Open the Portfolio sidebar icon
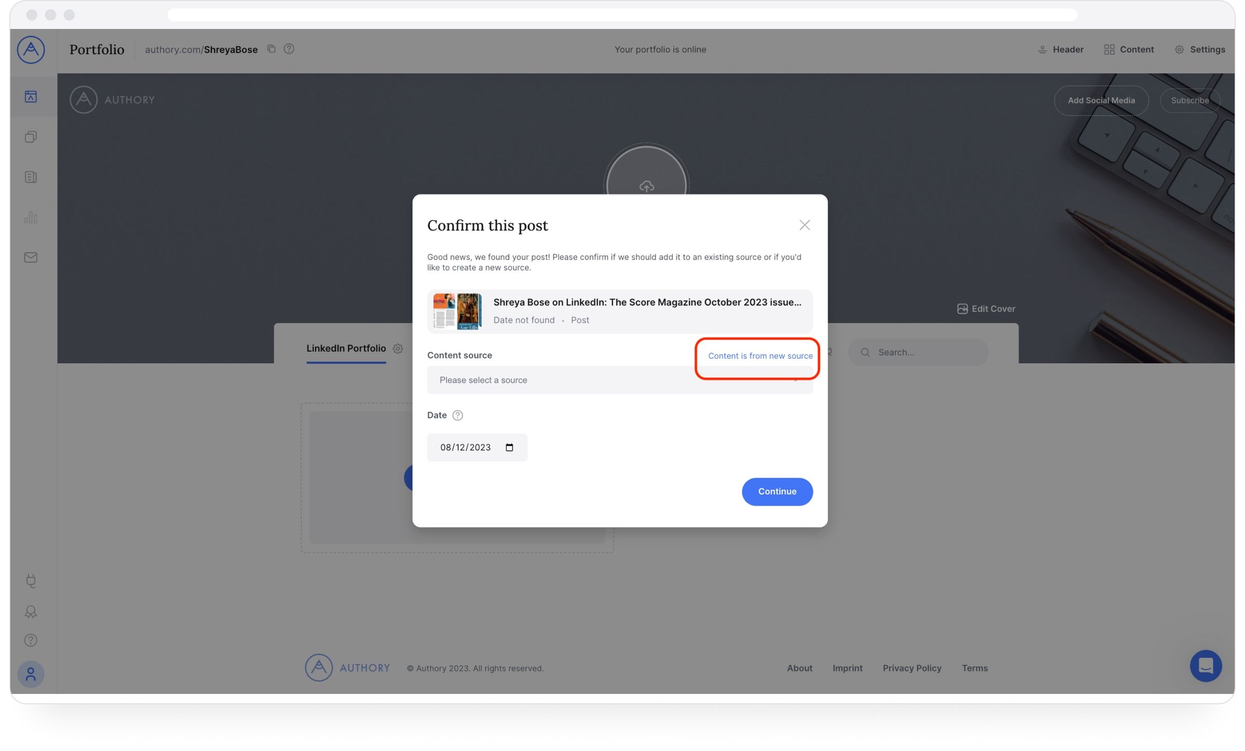 (31, 97)
